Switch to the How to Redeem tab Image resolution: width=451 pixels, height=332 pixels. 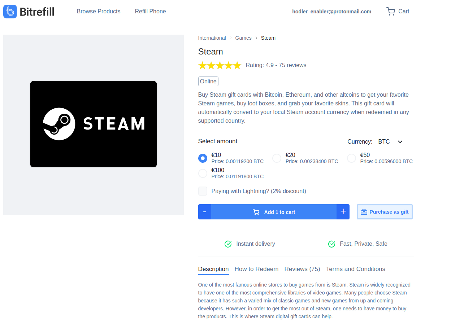(257, 269)
